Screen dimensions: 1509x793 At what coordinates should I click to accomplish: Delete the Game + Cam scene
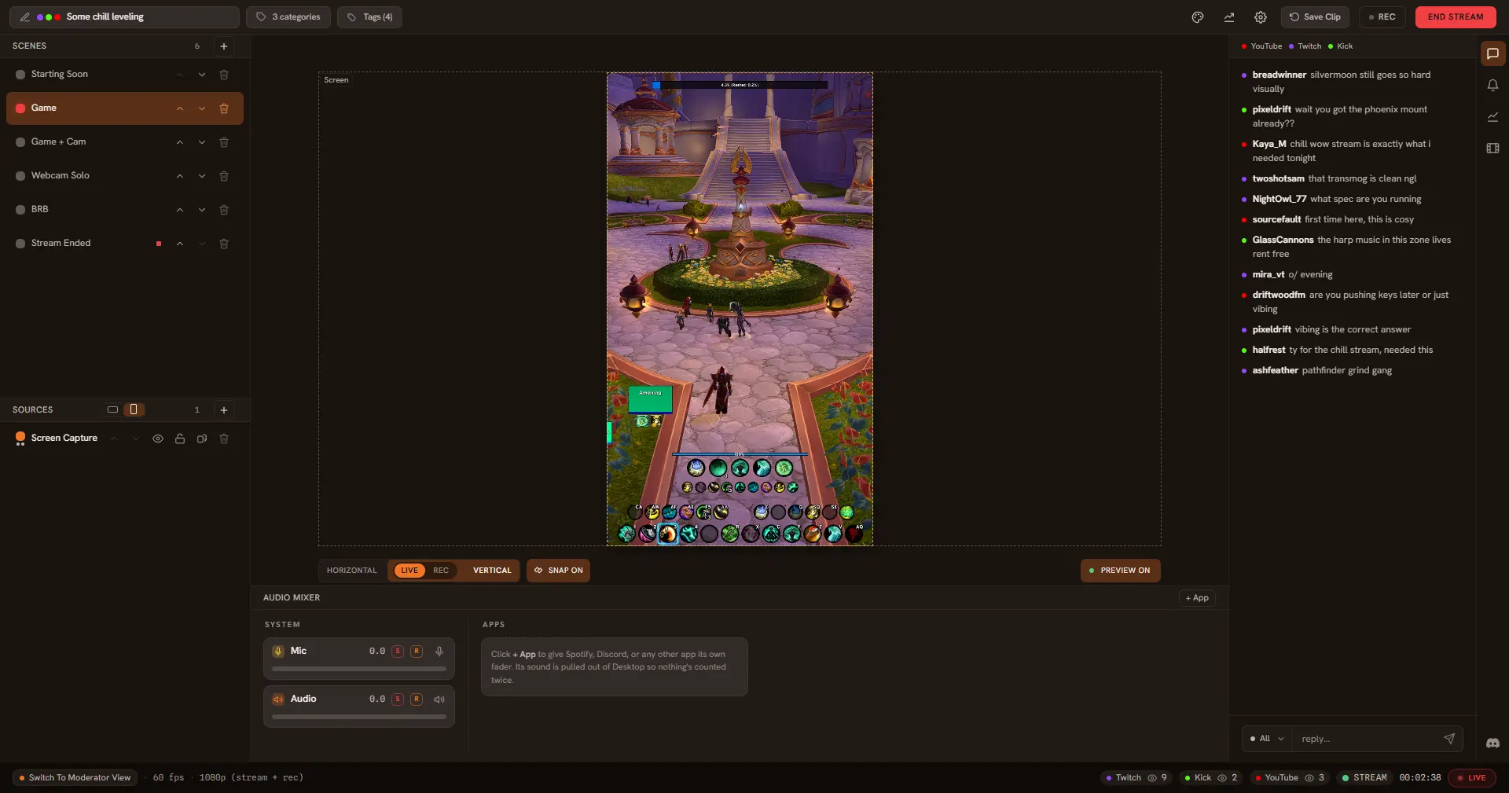[x=224, y=142]
